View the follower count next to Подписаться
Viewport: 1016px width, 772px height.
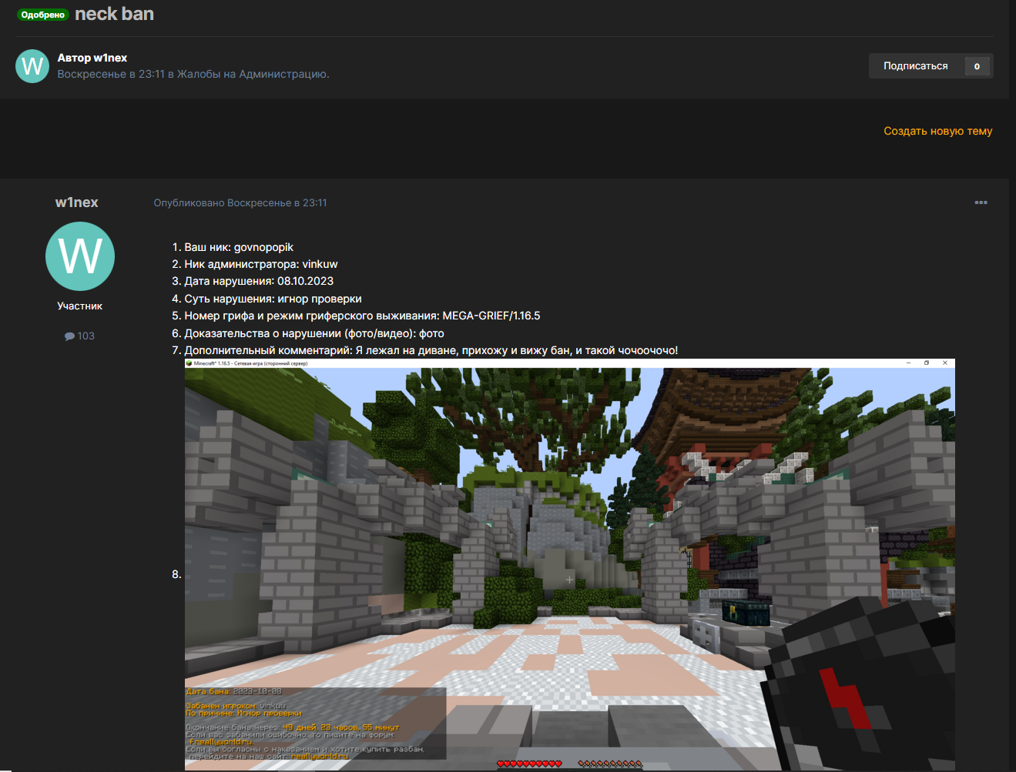pos(977,66)
